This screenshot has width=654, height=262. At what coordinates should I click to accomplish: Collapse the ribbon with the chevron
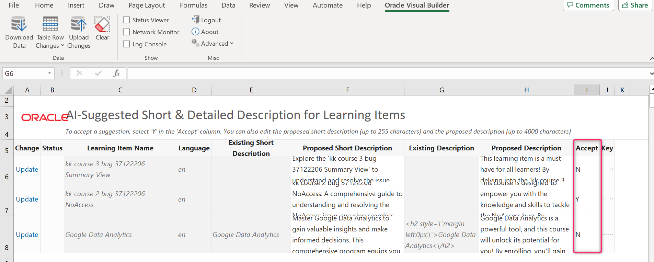click(x=651, y=58)
